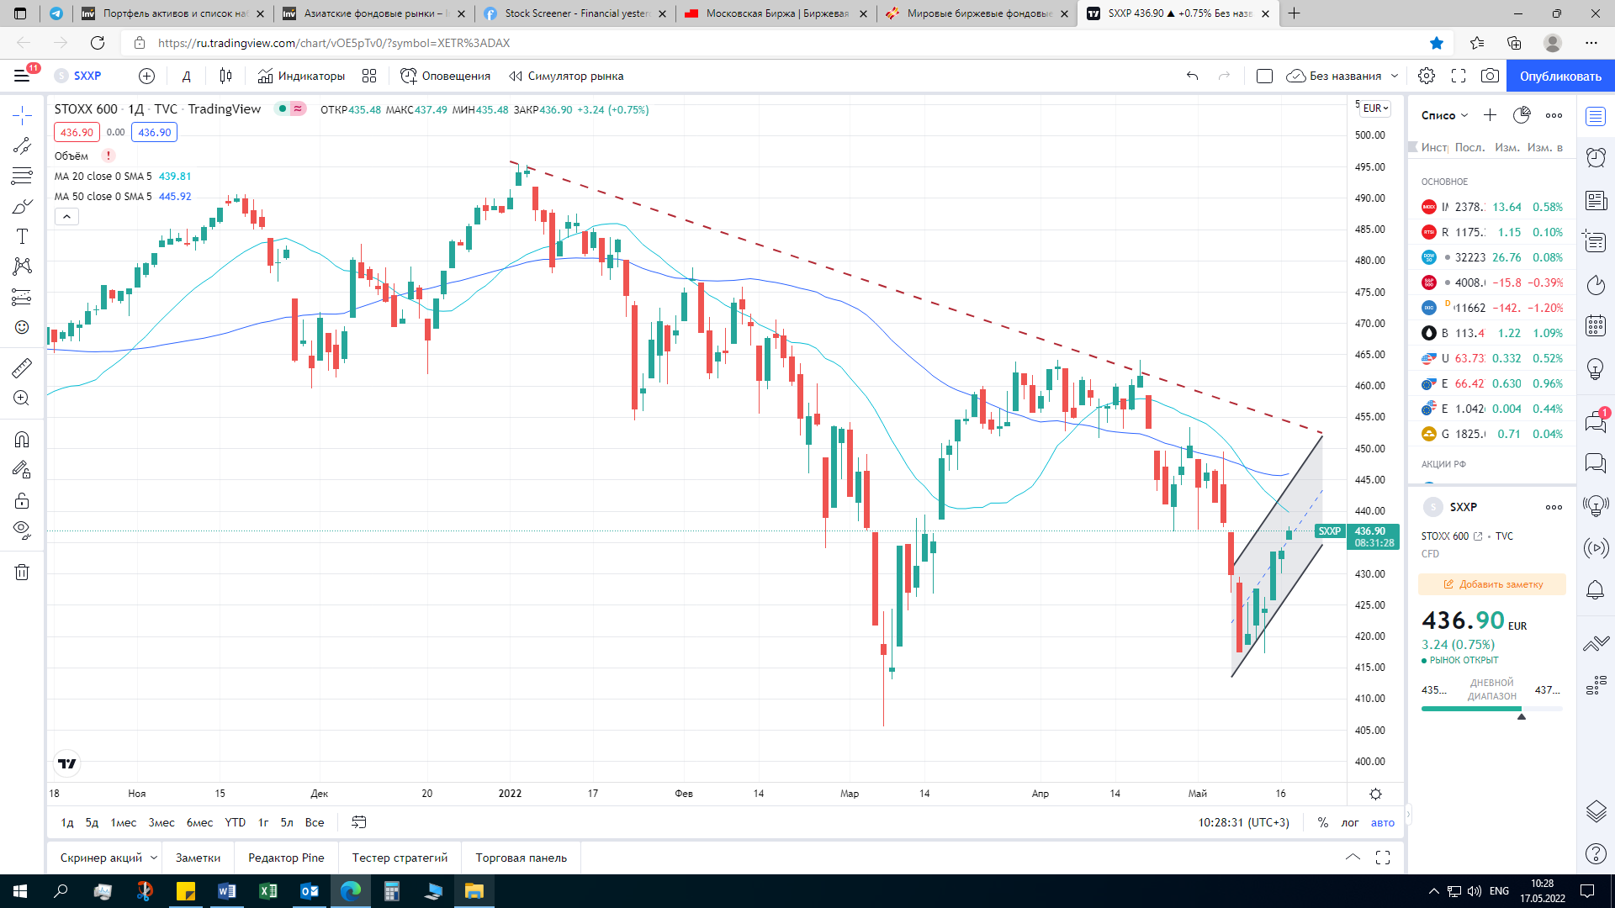
Task: Open the Редактор Pine tab
Action: [x=286, y=858]
